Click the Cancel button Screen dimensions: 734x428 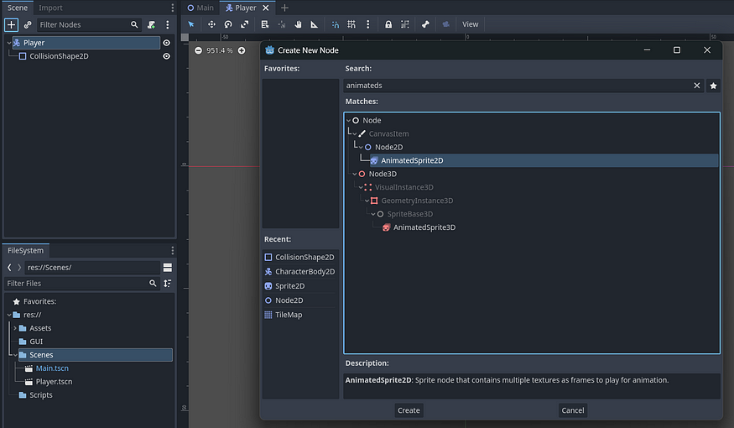[572, 410]
